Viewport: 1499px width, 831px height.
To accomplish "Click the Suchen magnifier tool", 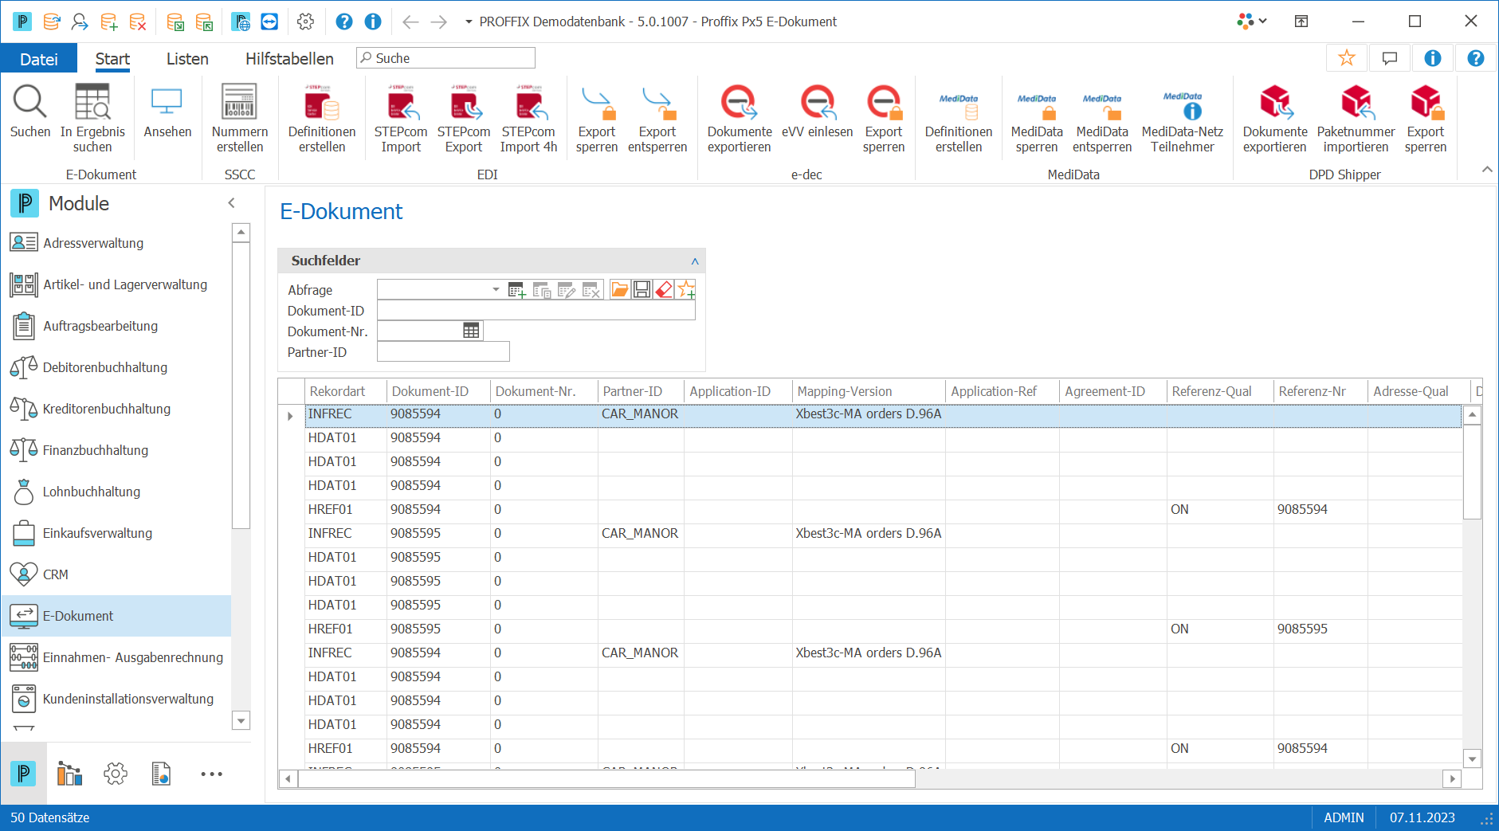I will pos(30,112).
